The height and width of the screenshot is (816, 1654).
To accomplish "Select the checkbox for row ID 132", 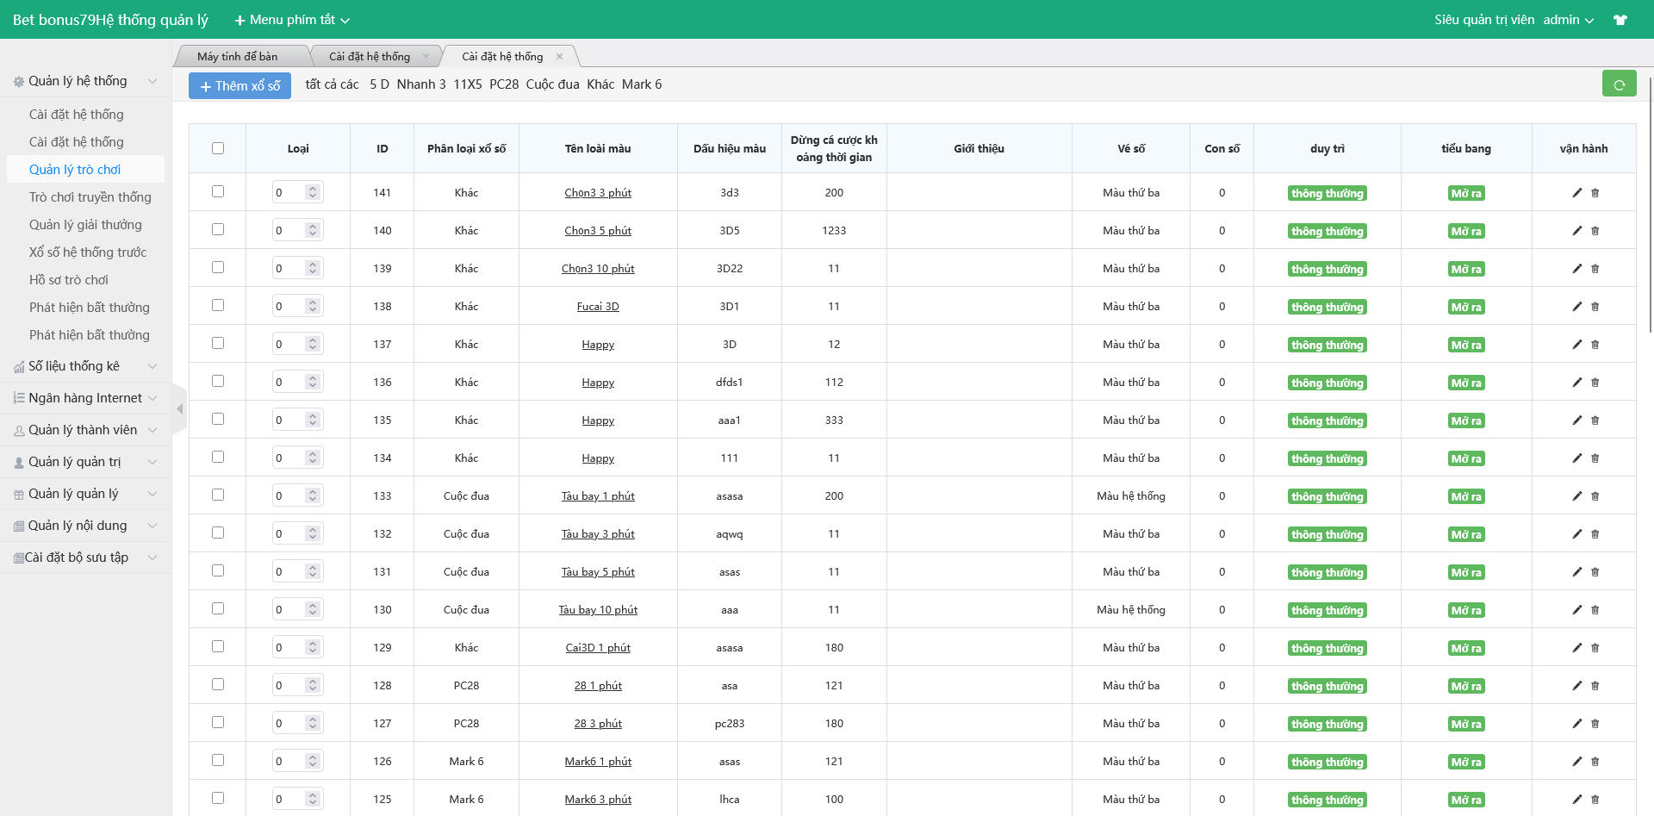I will coord(218,533).
